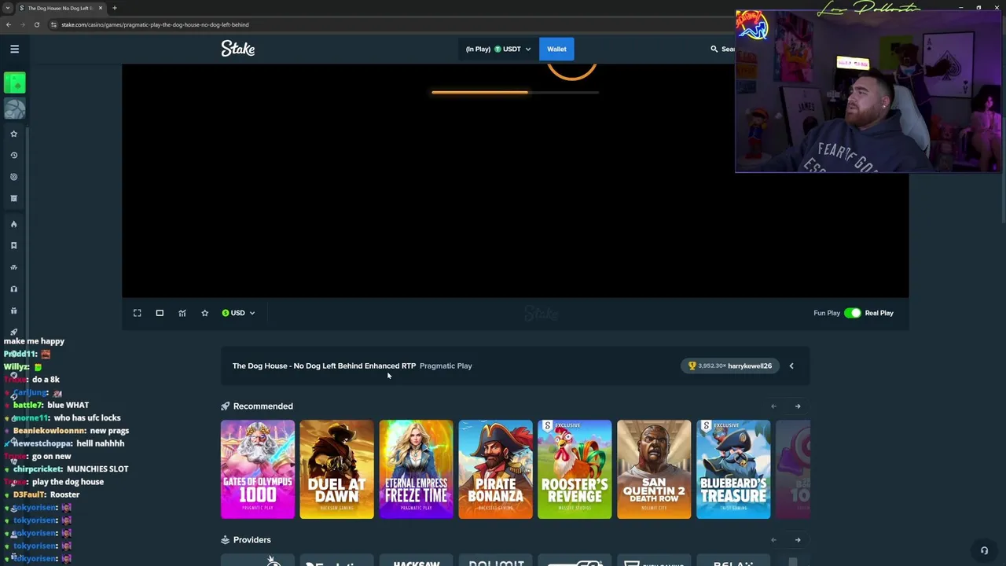The image size is (1006, 566).
Task: Click Fun Play label
Action: (x=827, y=313)
